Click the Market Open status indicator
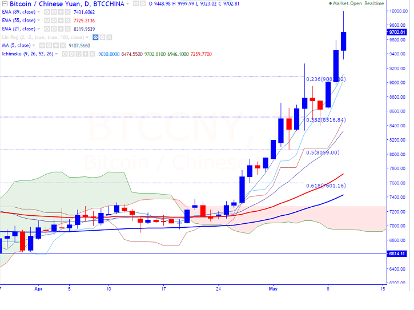The image size is (414, 310). [x=346, y=3]
